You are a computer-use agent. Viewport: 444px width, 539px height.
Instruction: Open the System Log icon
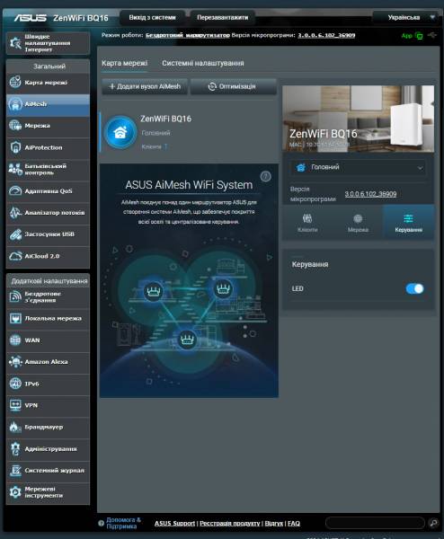click(15, 470)
